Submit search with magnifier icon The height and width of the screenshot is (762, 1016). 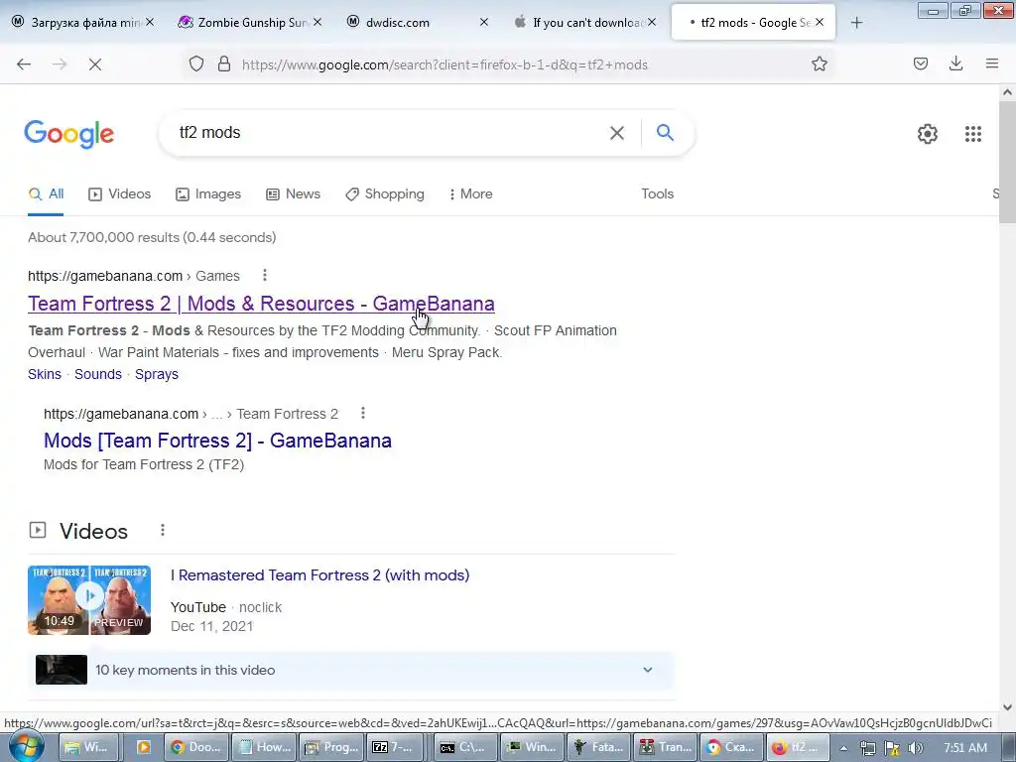[x=665, y=132]
